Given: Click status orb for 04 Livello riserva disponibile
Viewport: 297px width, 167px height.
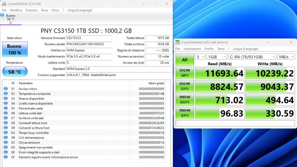Looking at the screenshot, I should click(x=6, y=104).
